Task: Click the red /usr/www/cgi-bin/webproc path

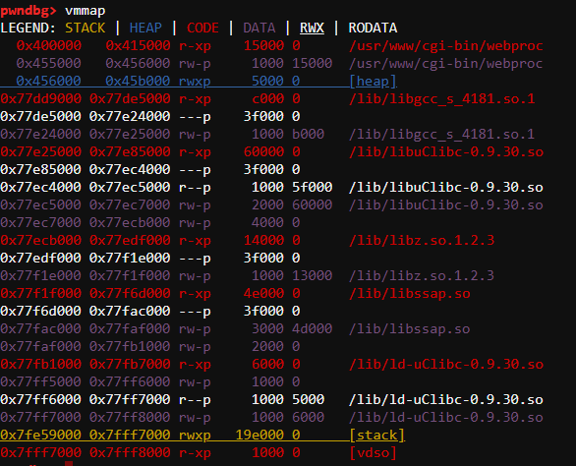Action: pos(445,45)
